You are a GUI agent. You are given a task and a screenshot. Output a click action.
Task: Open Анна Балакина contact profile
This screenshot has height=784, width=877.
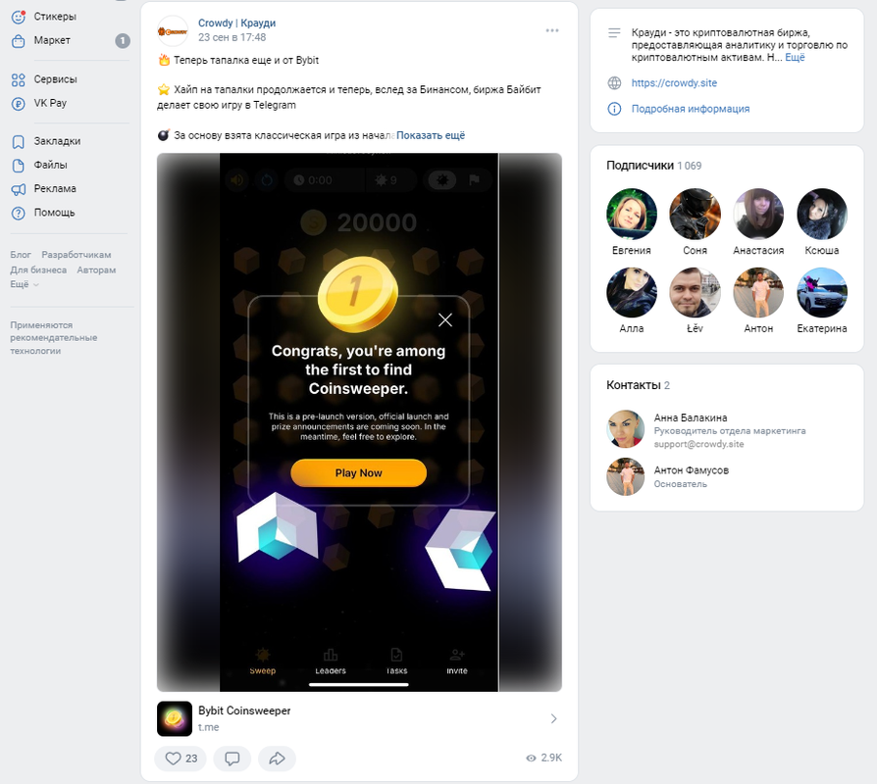pos(691,417)
